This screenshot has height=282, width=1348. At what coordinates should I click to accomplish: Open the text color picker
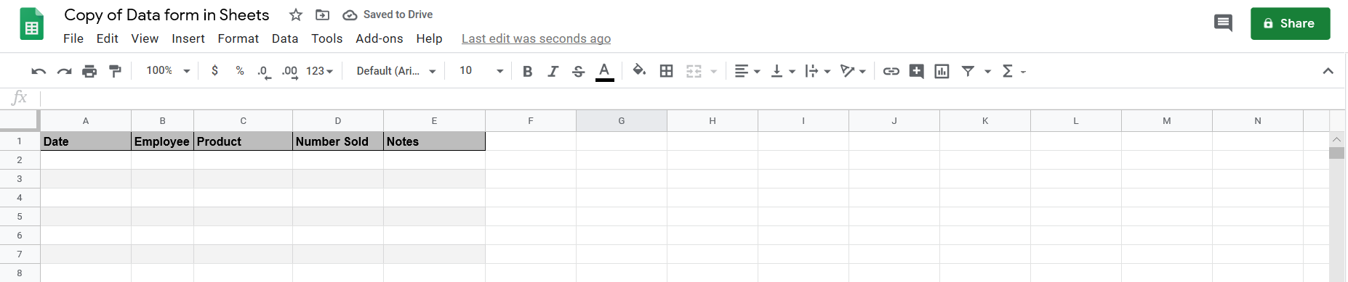(x=604, y=71)
